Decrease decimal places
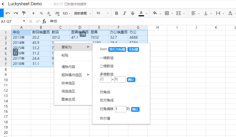Screen dimensions: 236x137 (x=49, y=13)
